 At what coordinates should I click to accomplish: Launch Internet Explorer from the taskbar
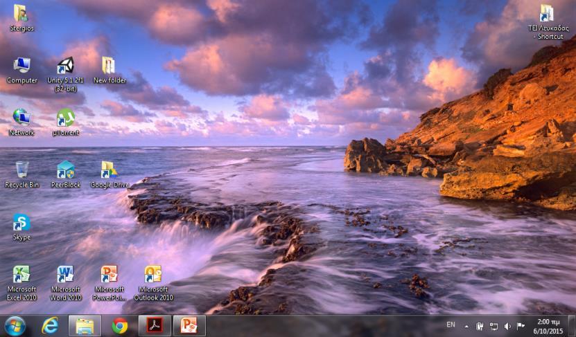(50, 326)
